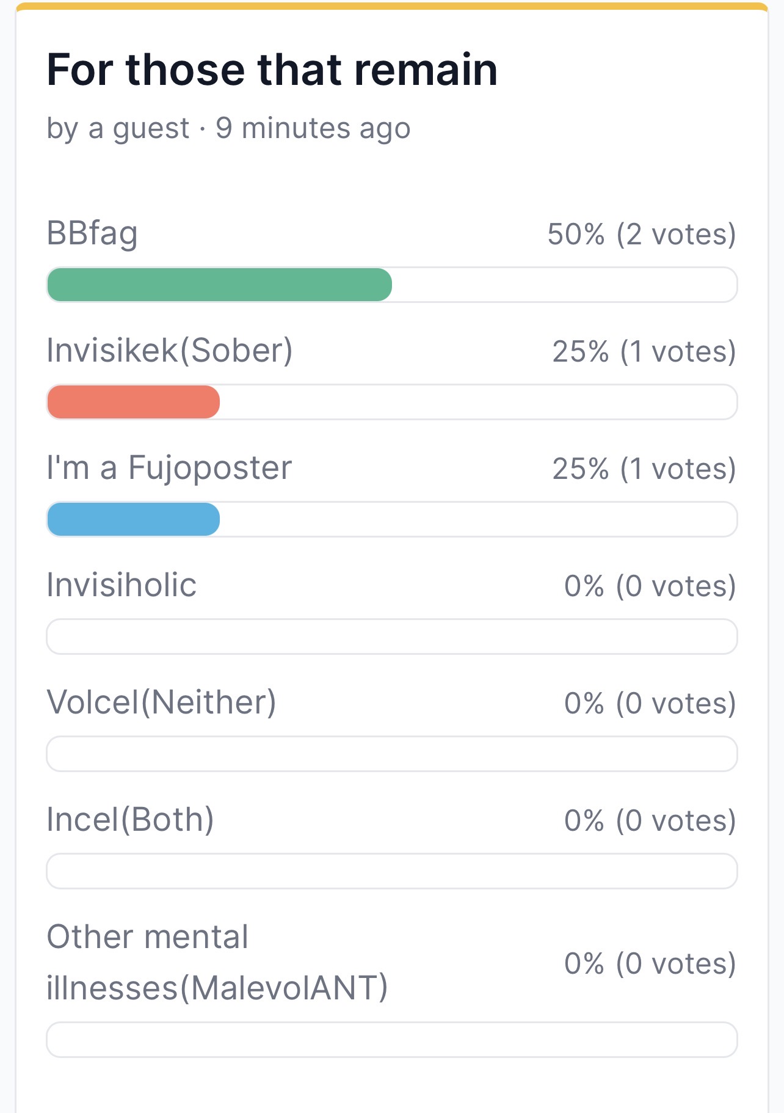Image resolution: width=784 pixels, height=1113 pixels.
Task: Click the empty bar under Other mental illnesses
Action: point(391,1040)
